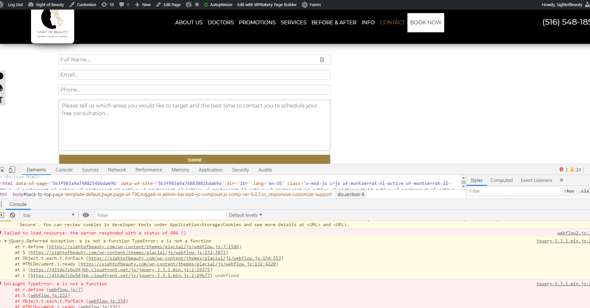Click the updates icon showing 10
The width and height of the screenshot is (590, 308).
pyautogui.click(x=107, y=4)
